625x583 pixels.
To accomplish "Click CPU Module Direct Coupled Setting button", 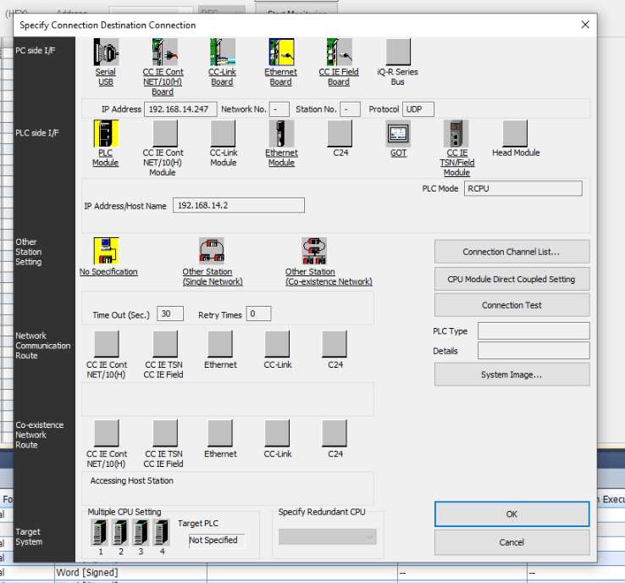I will coord(512,279).
